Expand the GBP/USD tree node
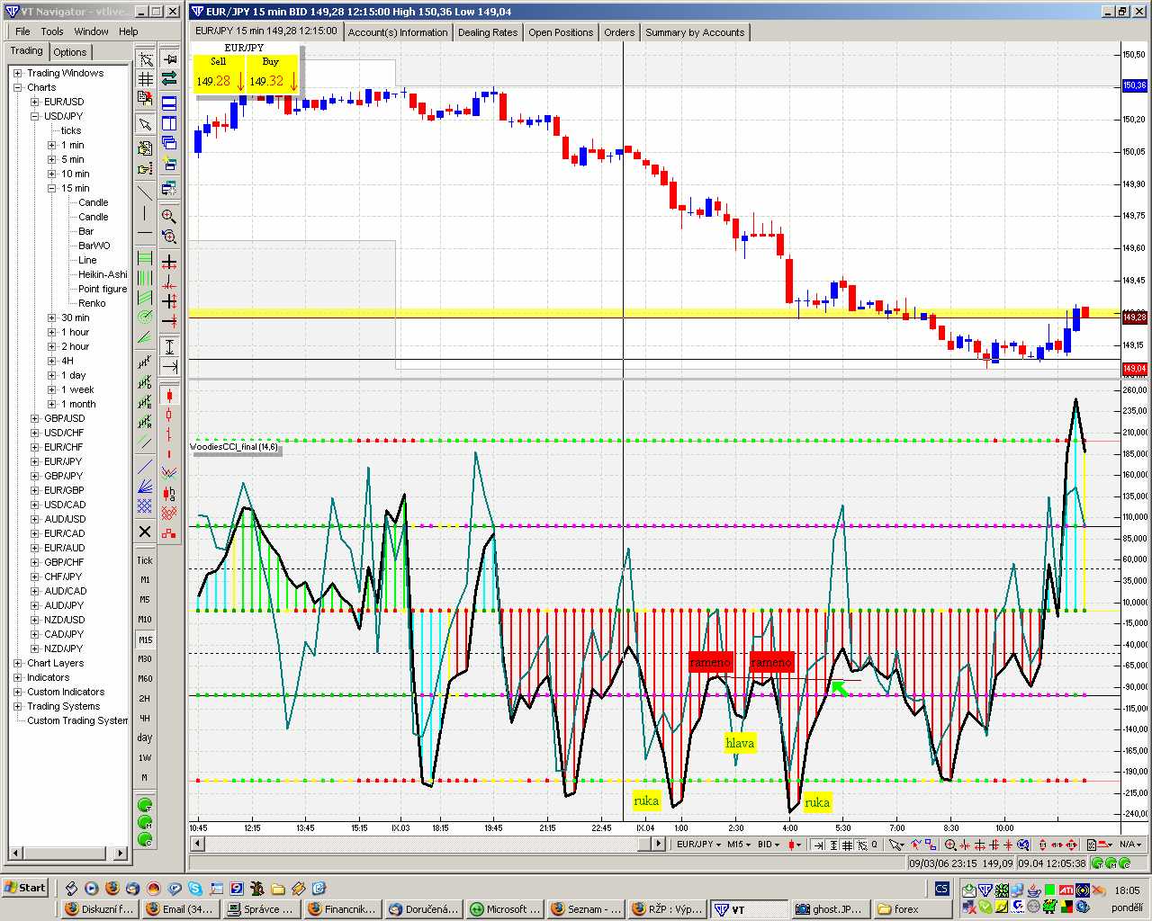 pyautogui.click(x=35, y=418)
